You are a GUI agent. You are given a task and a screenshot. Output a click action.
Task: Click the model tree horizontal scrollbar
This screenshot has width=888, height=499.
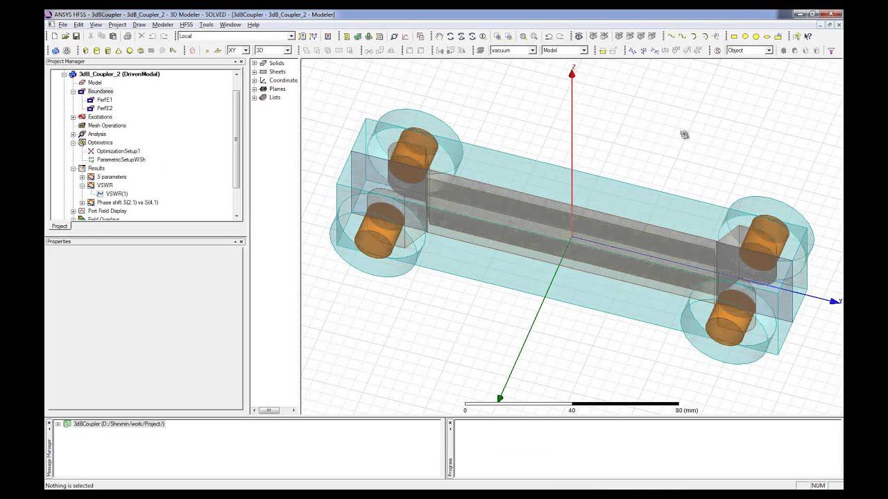click(x=269, y=410)
